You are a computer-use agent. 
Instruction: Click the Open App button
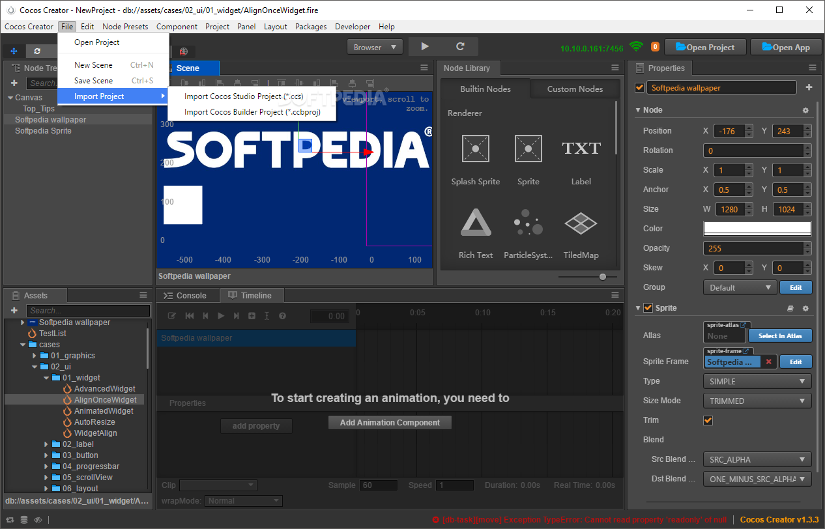click(786, 47)
